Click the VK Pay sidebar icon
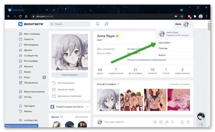This screenshot has width=215, height=132. click(21, 97)
